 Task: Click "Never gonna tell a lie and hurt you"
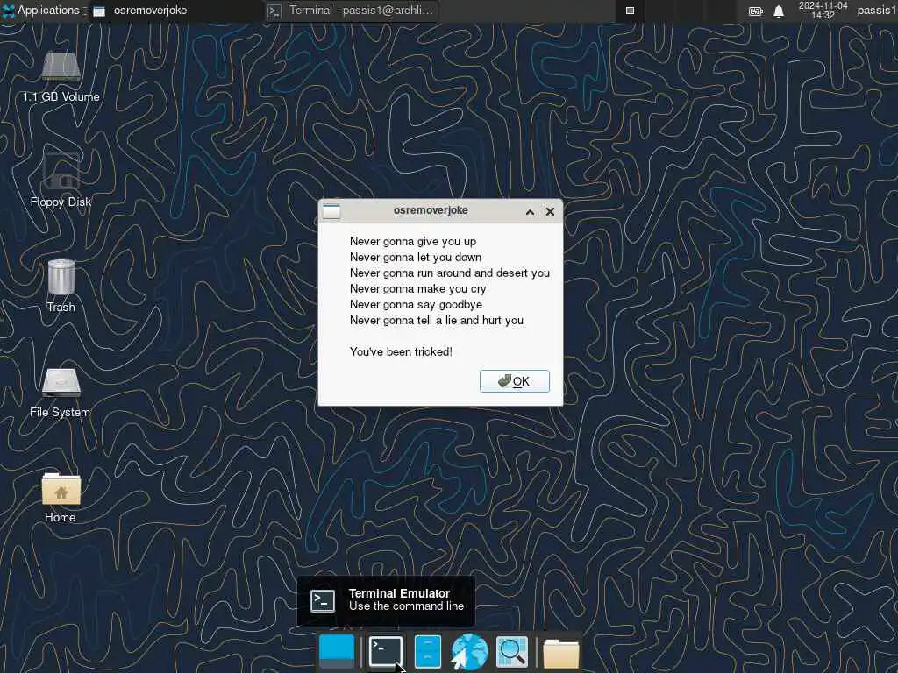437,321
